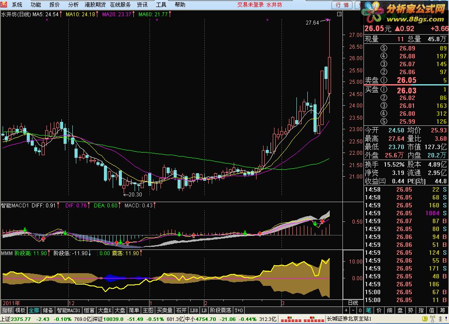
Task: Click the MA10 moving average label
Action: point(82,14)
